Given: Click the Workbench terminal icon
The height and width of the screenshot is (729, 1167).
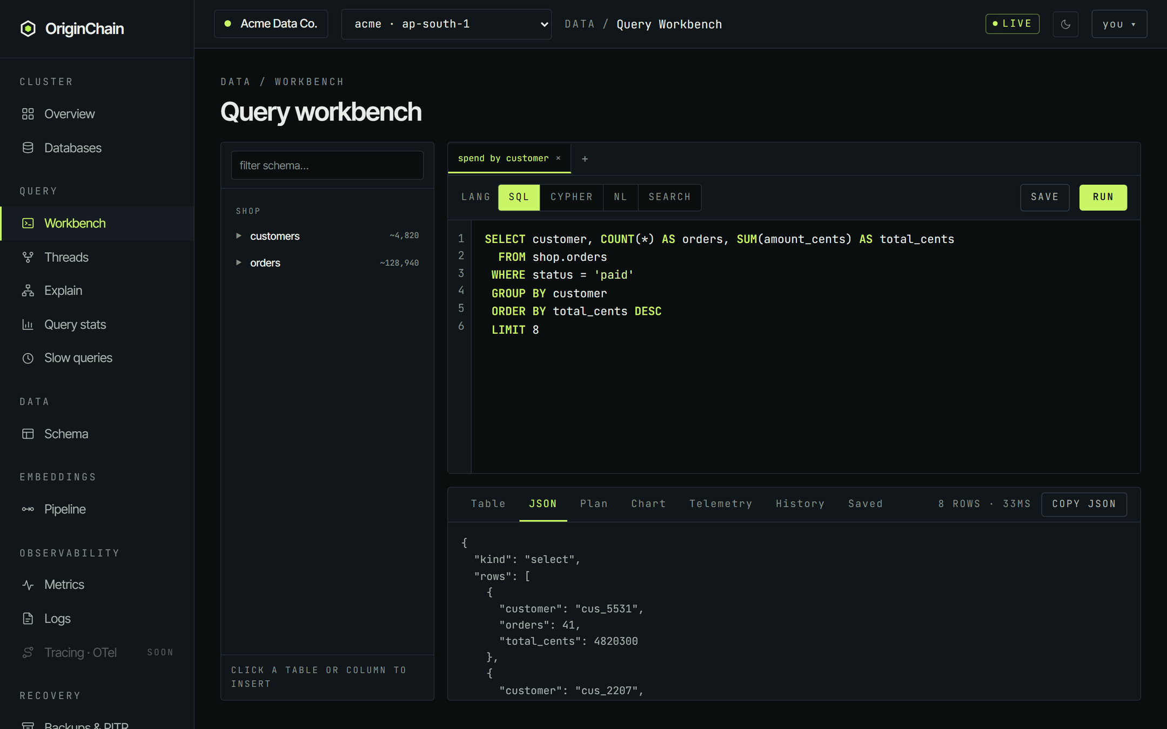Looking at the screenshot, I should click(28, 223).
